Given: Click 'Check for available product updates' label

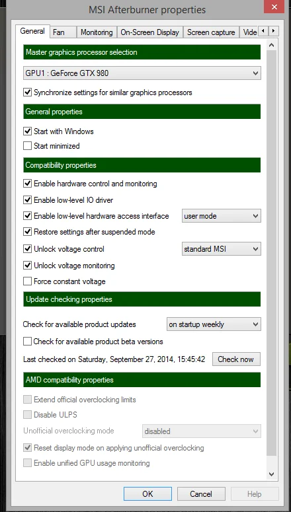Looking at the screenshot, I should coord(79,324).
